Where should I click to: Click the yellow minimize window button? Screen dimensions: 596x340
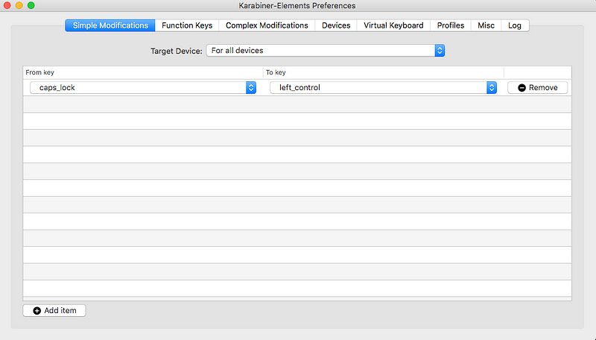click(x=19, y=5)
